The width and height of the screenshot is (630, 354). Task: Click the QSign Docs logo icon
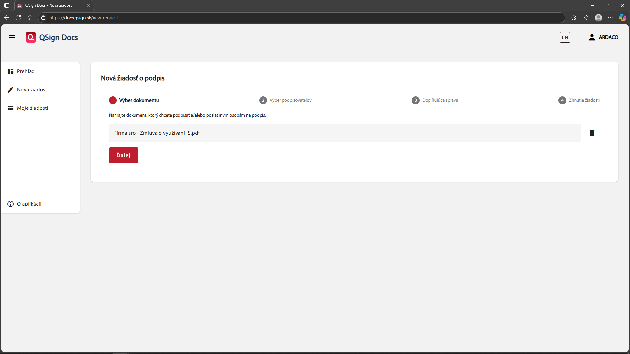click(31, 37)
